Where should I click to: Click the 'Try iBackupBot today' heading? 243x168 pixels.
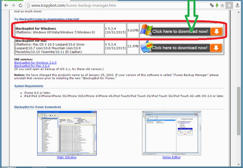47,19
